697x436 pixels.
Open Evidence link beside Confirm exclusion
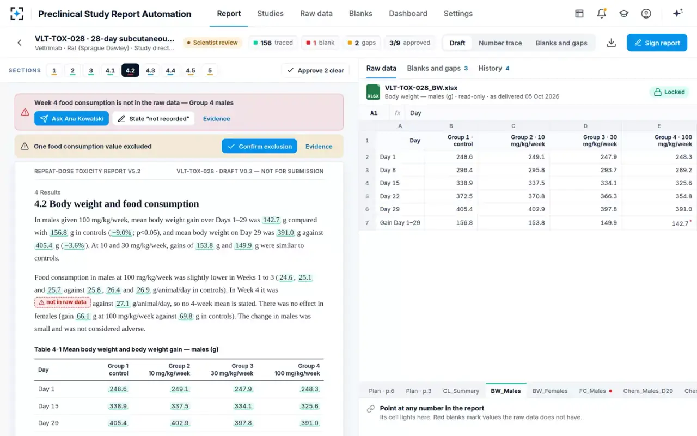point(319,147)
